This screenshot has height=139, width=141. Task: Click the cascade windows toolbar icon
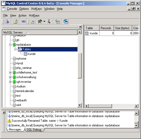pos(65,21)
